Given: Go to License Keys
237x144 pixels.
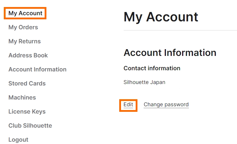Looking at the screenshot, I should click(27, 112).
